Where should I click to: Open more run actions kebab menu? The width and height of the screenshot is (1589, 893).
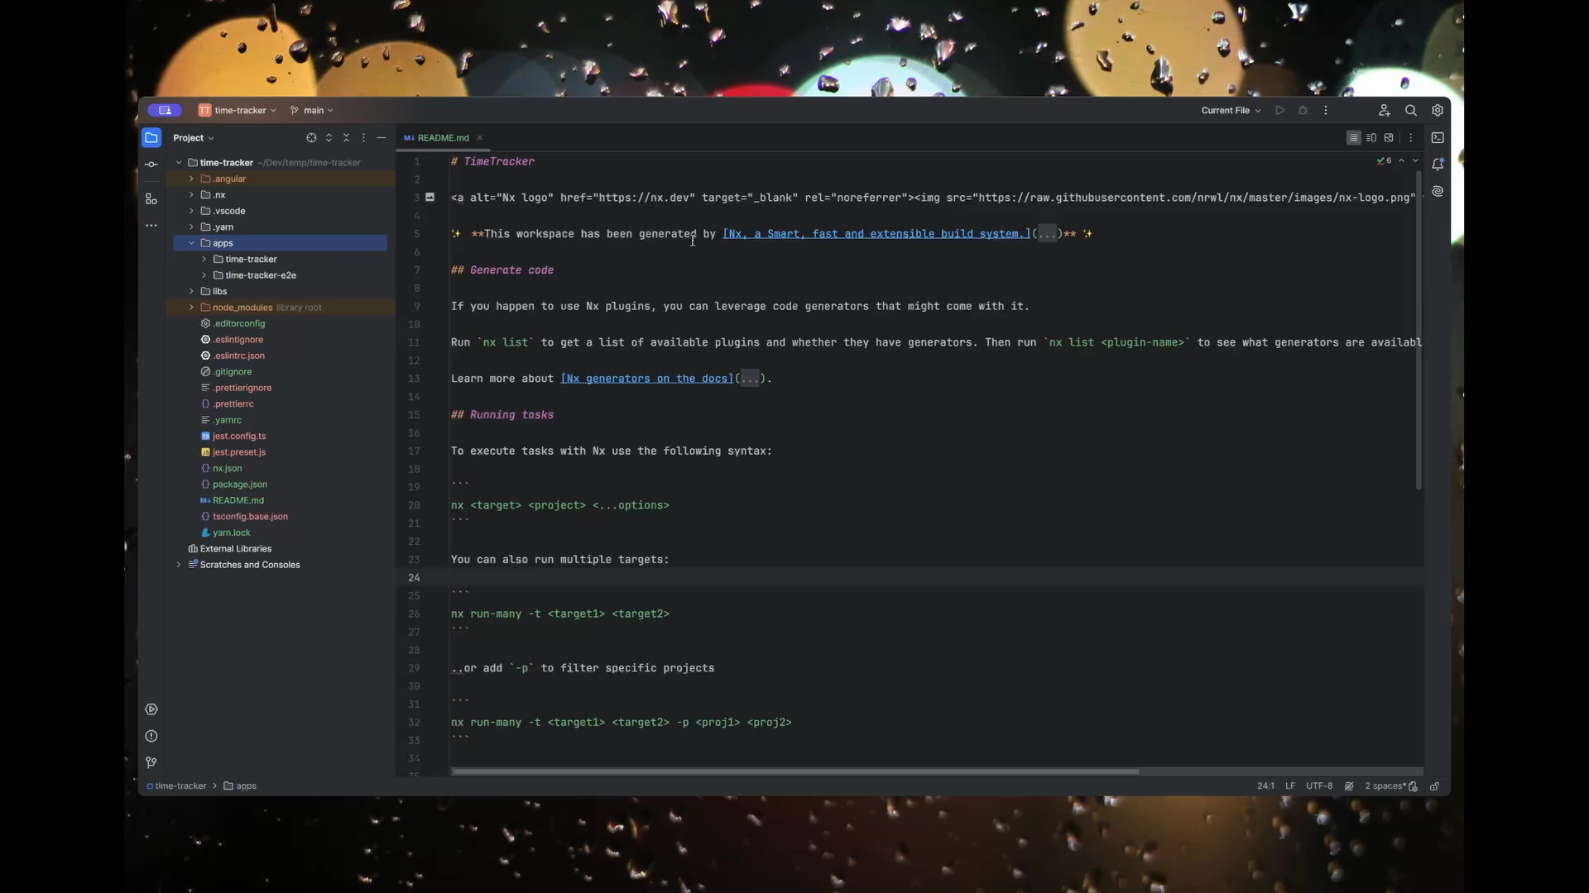[1326, 110]
